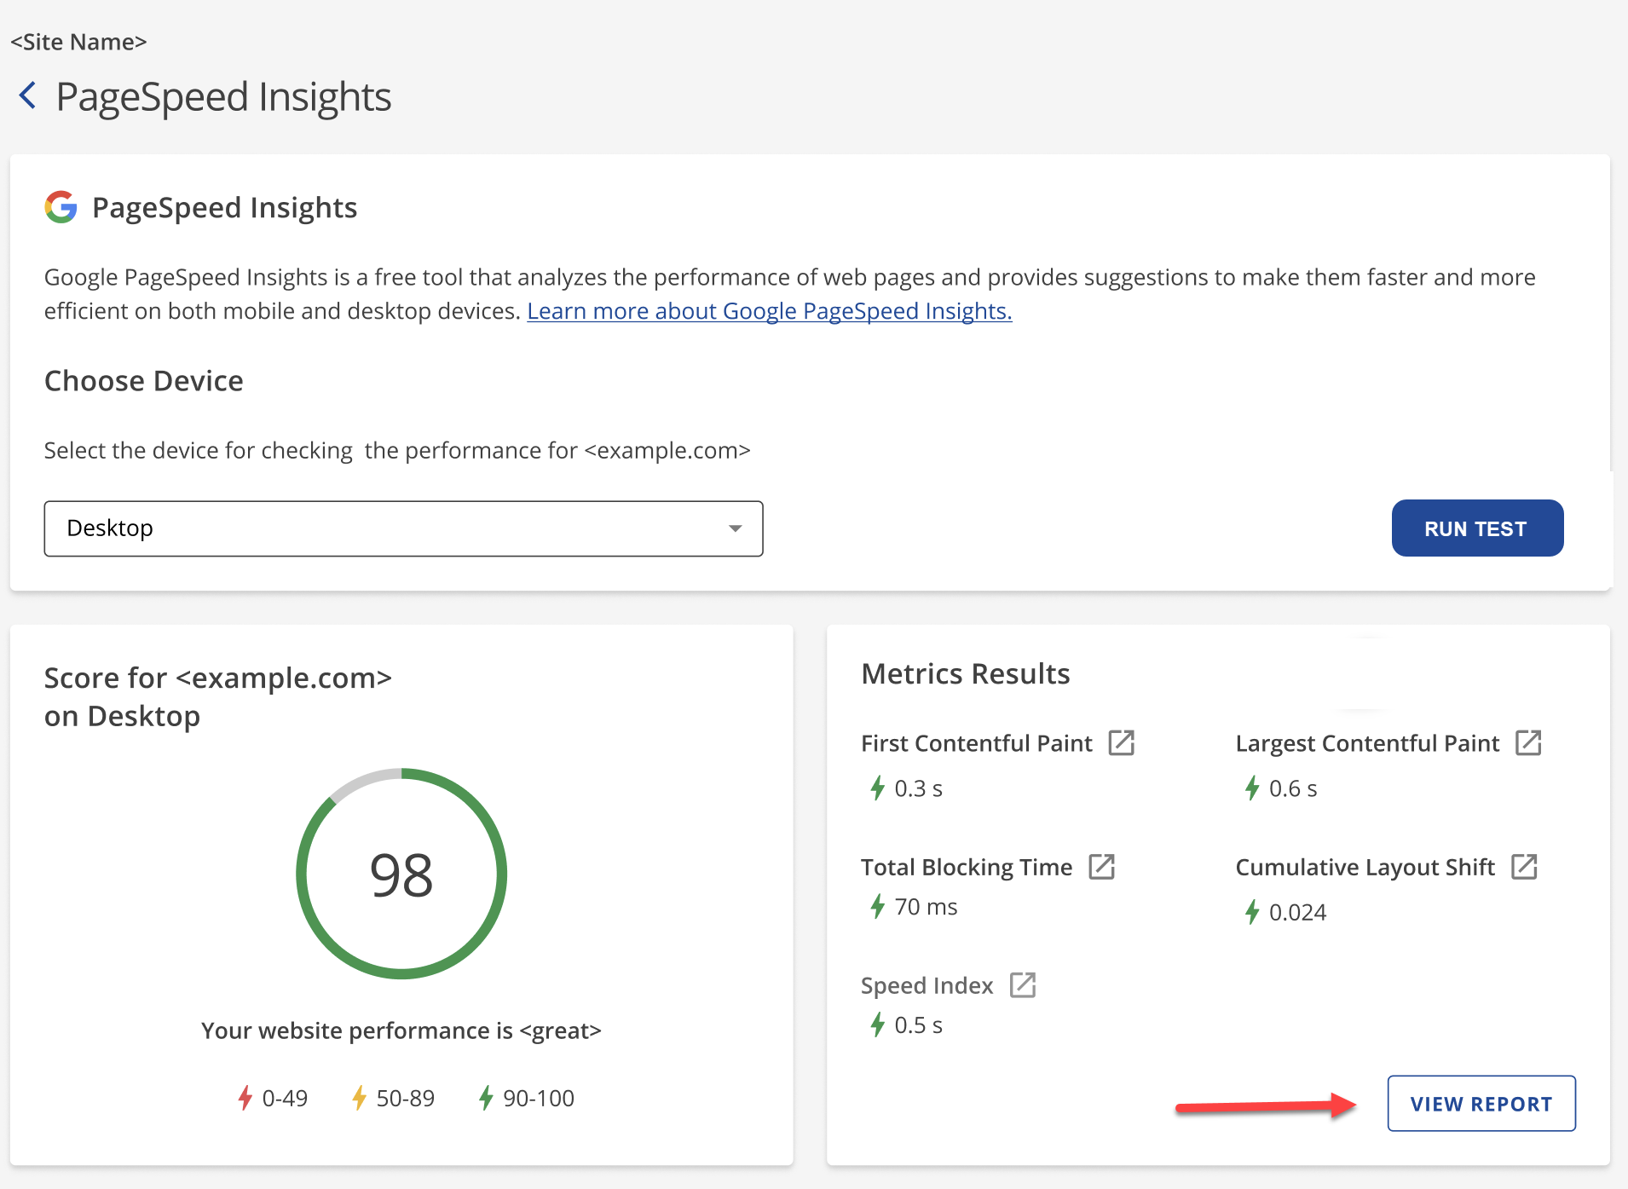
Task: Go back using the left chevron
Action: [27, 95]
